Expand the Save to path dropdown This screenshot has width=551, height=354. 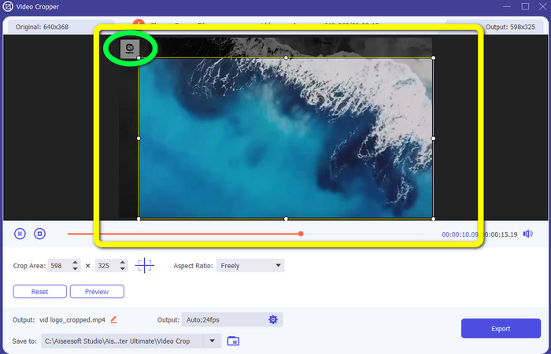coord(212,341)
